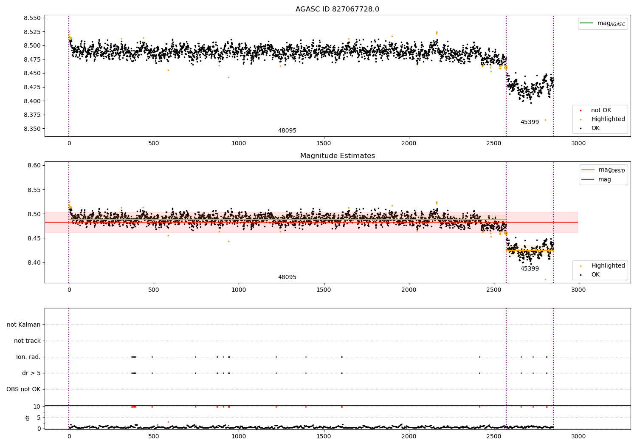Screen dimensions: 637x446
Task: Click x-axis tick '2500' under the Magnitude Estimates plot
Action: coord(493,290)
